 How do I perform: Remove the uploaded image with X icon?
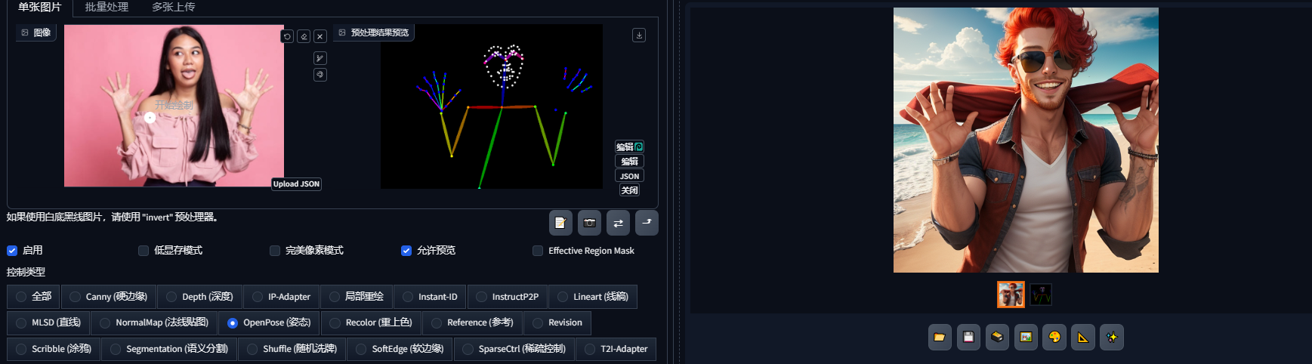tap(320, 36)
